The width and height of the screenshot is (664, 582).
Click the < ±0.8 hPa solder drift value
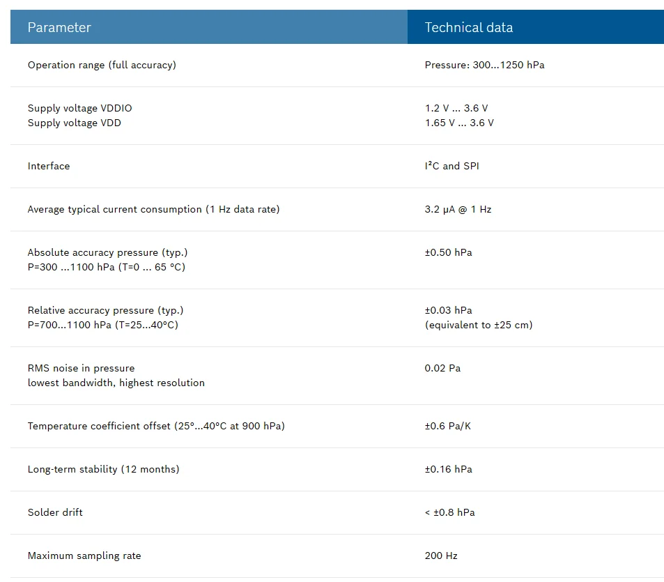point(449,512)
